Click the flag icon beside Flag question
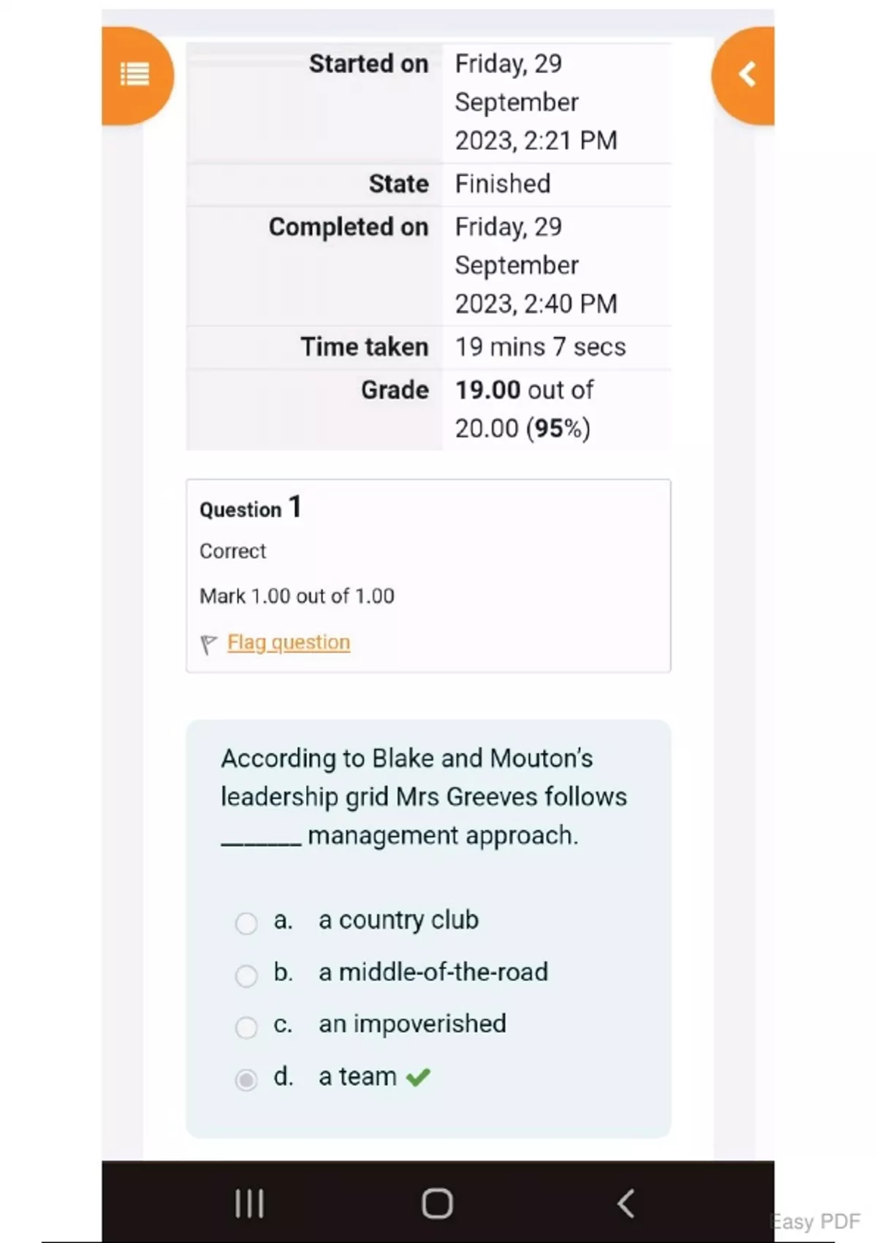The height and width of the screenshot is (1243, 877). pos(208,644)
